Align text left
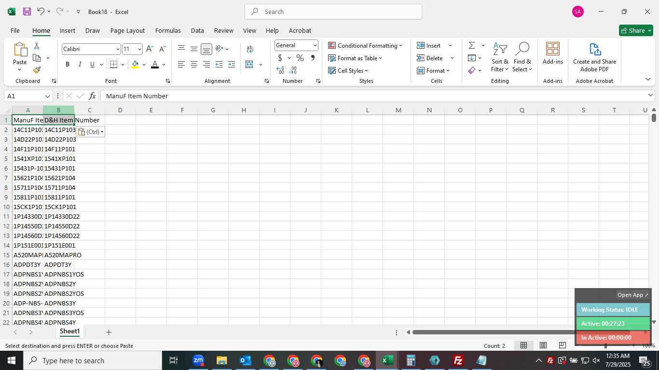Viewport: 659px width, 370px height. click(x=181, y=65)
